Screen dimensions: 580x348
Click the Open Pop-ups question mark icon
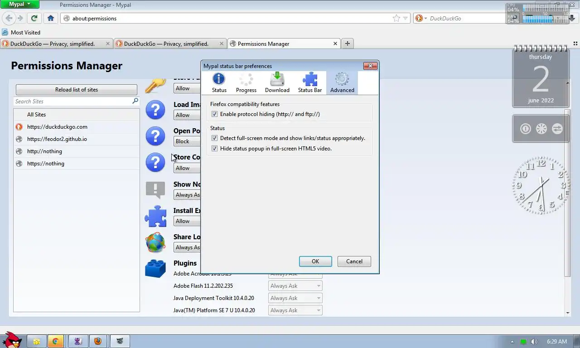coord(155,136)
